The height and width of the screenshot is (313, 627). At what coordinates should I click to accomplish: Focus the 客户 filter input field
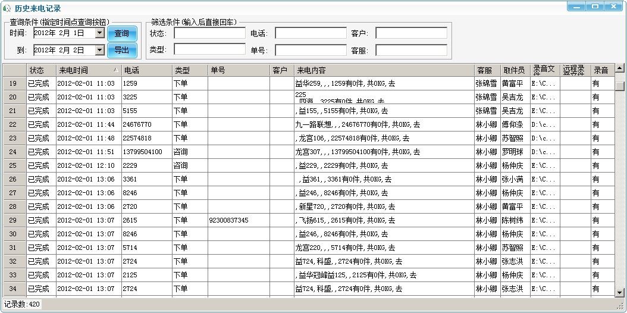pyautogui.click(x=411, y=33)
